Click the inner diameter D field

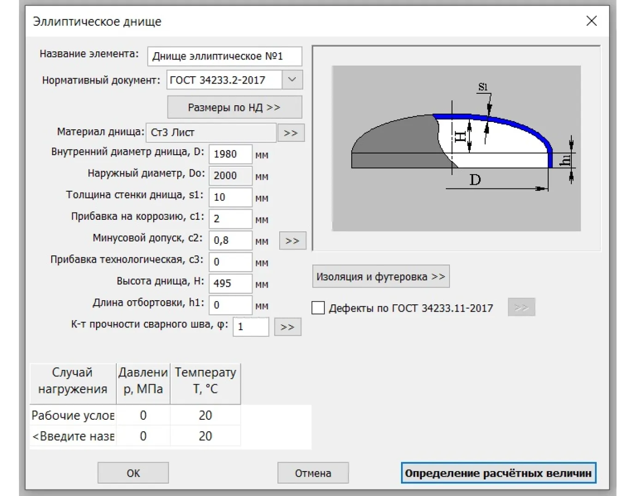pyautogui.click(x=230, y=154)
